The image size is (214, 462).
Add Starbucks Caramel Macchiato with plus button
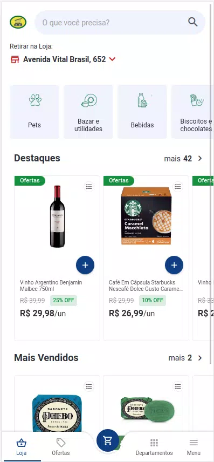pos(174,265)
